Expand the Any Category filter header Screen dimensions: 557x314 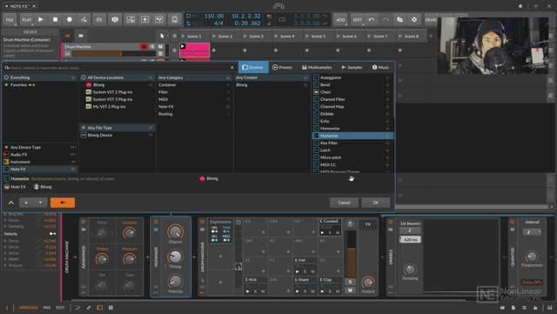point(194,77)
